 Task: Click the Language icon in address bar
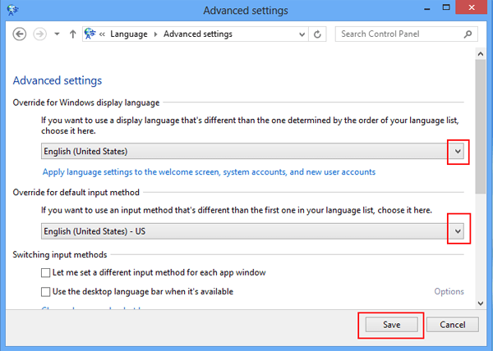click(x=90, y=34)
